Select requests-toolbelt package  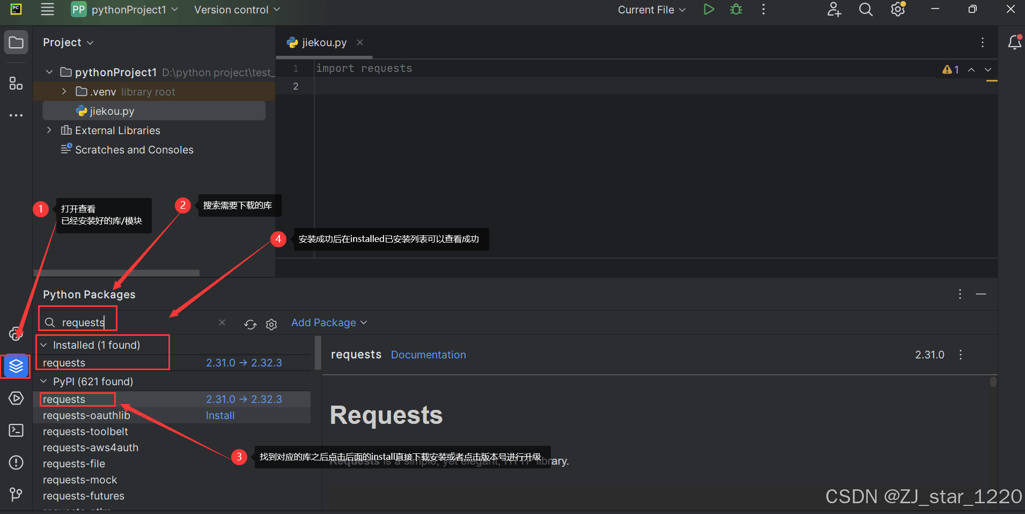[85, 431]
